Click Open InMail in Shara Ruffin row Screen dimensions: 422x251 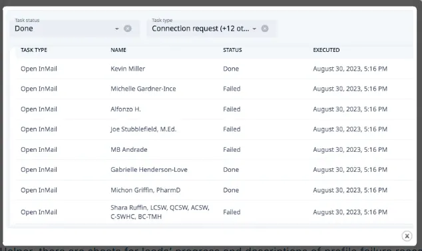pyautogui.click(x=39, y=212)
